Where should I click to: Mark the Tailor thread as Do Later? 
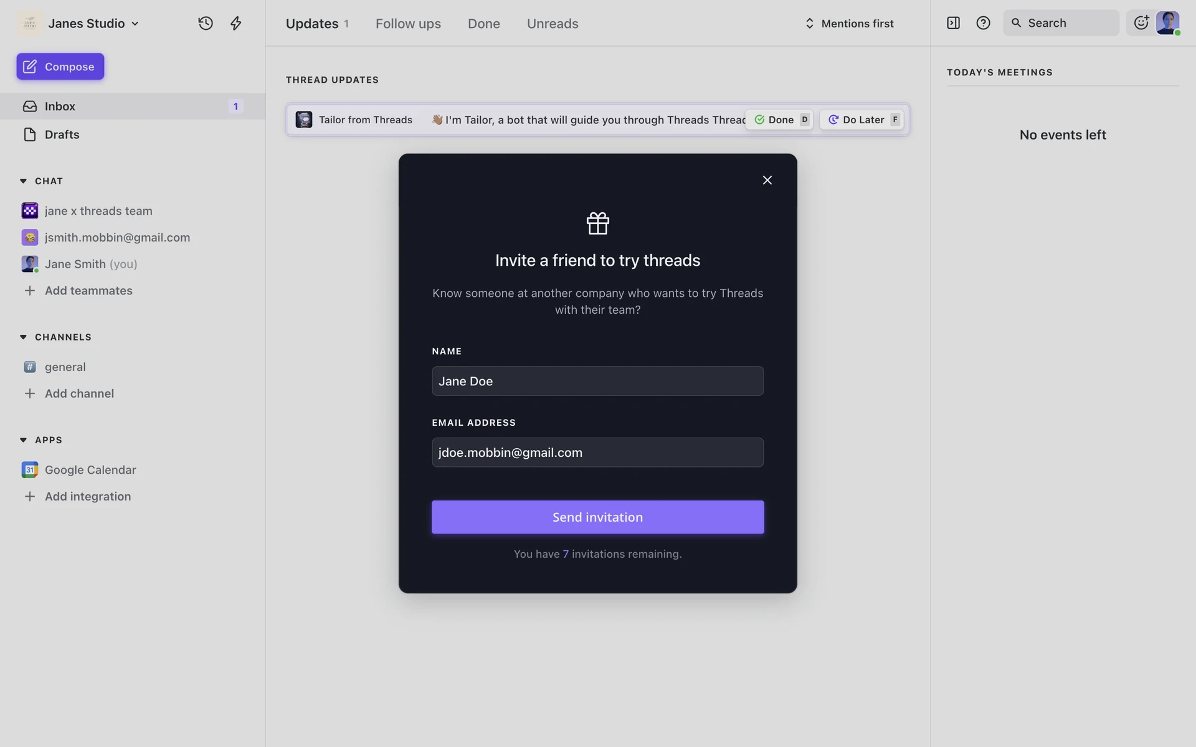[x=861, y=120]
